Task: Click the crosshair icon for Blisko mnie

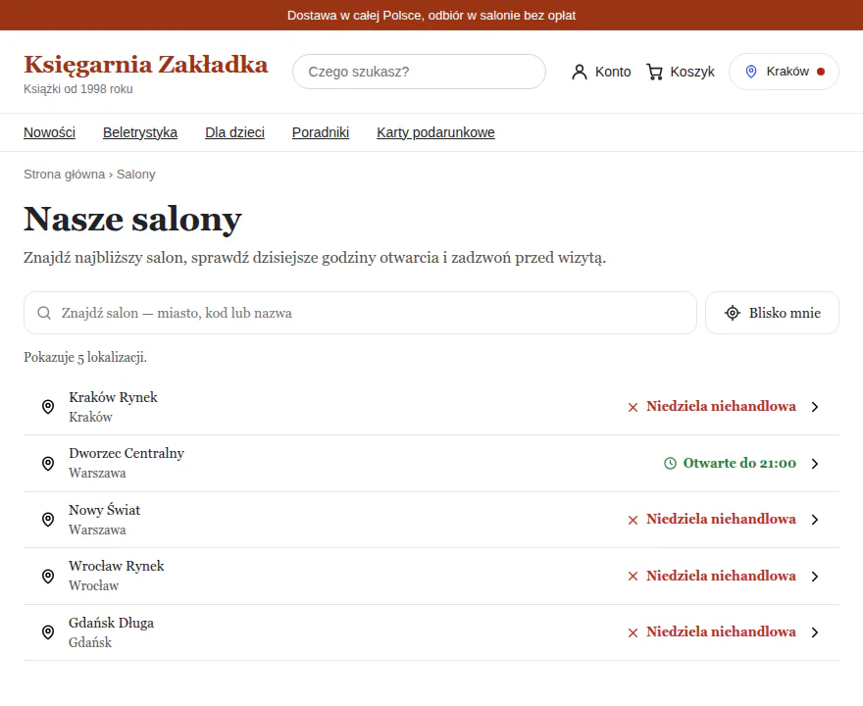Action: pyautogui.click(x=732, y=313)
